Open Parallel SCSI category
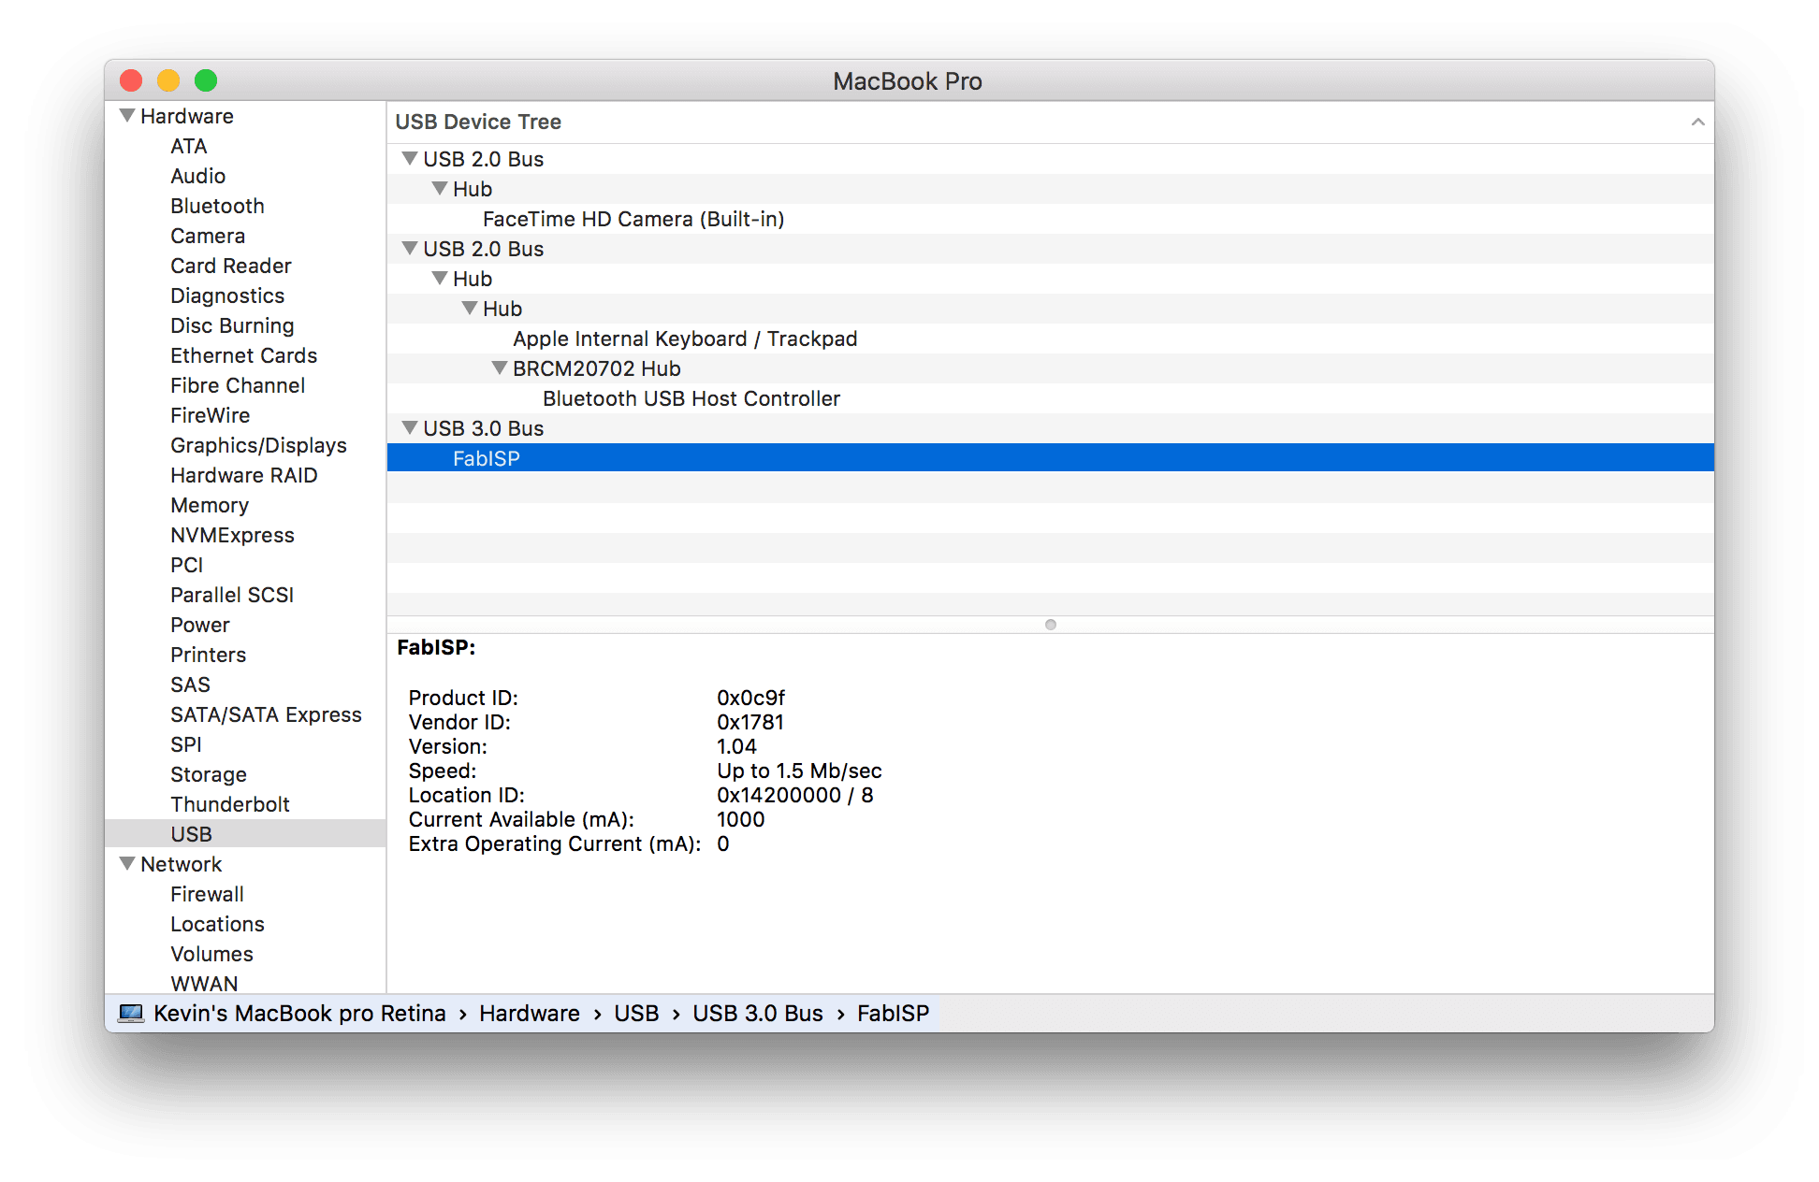The width and height of the screenshot is (1819, 1182). [232, 595]
